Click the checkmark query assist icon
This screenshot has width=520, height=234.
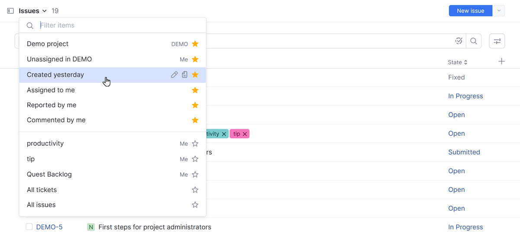(459, 41)
